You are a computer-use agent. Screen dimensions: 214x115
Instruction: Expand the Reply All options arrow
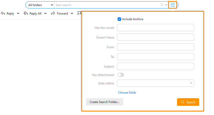[45, 14]
